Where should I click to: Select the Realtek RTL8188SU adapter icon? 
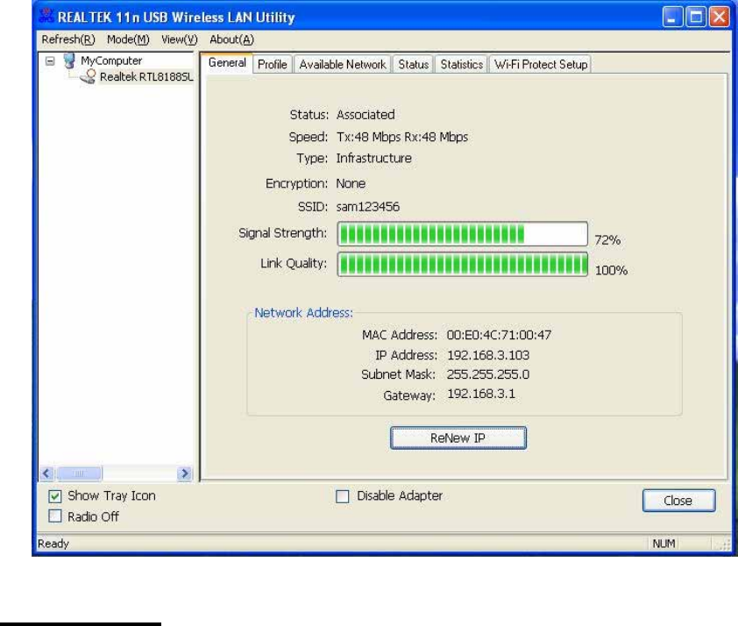click(88, 77)
